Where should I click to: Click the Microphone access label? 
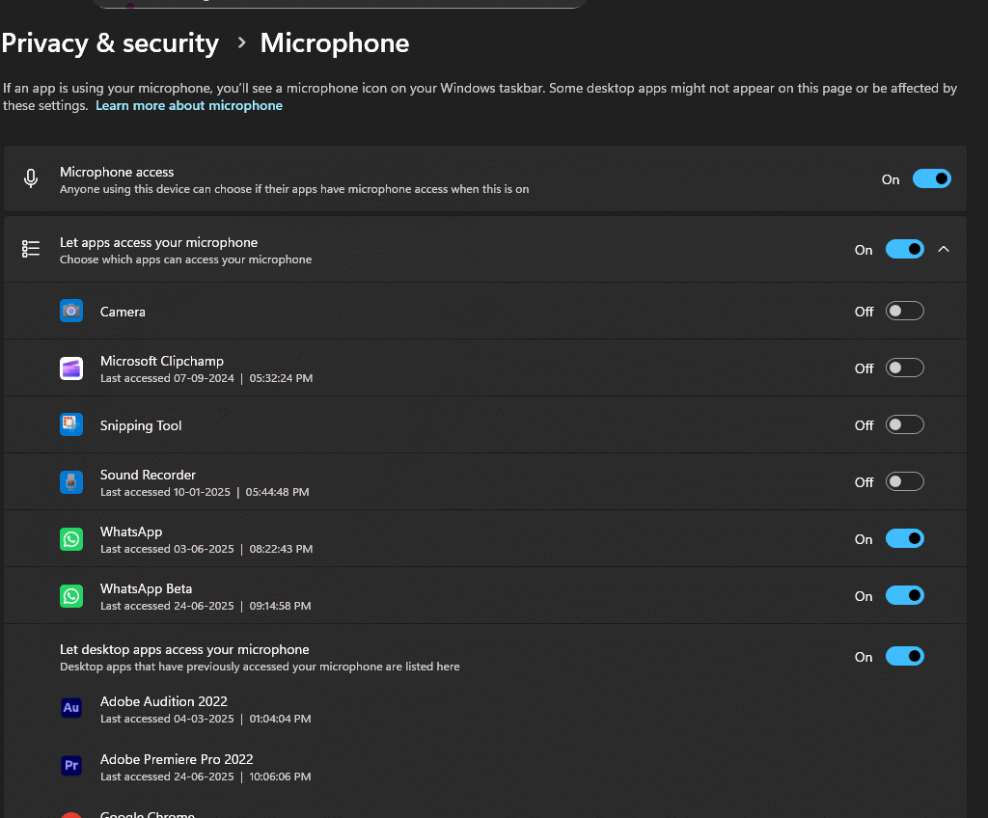pos(117,172)
